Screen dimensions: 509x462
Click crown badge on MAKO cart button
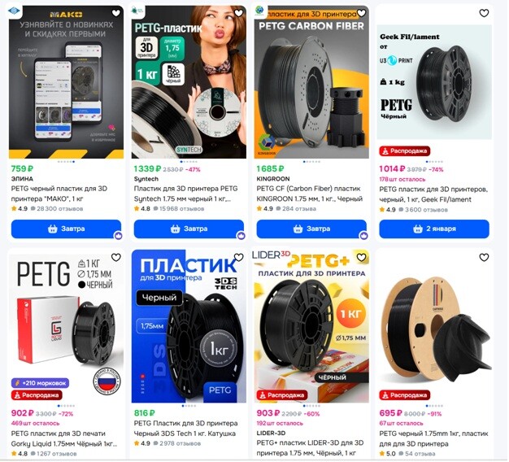(x=118, y=236)
